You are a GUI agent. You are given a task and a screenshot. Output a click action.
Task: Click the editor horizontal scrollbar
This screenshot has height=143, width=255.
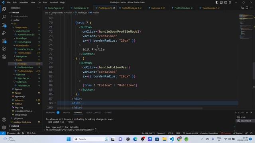[x=130, y=108]
